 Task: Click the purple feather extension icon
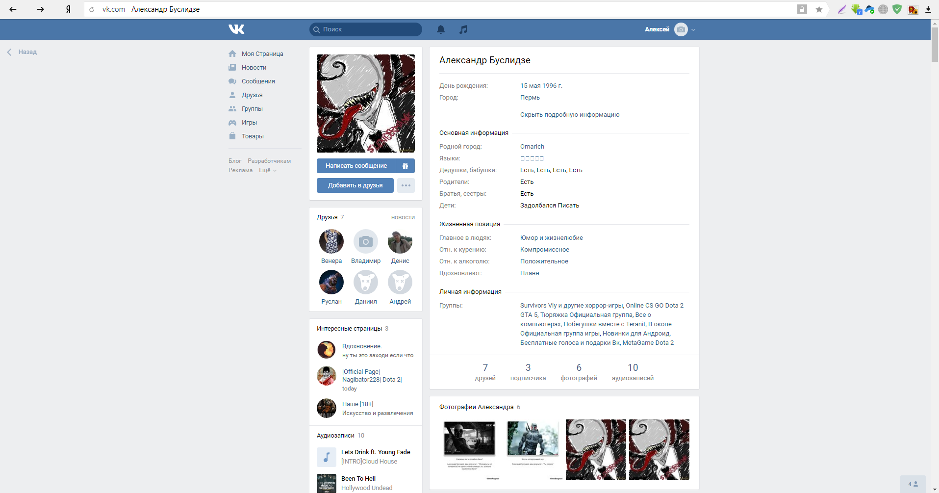tap(842, 9)
